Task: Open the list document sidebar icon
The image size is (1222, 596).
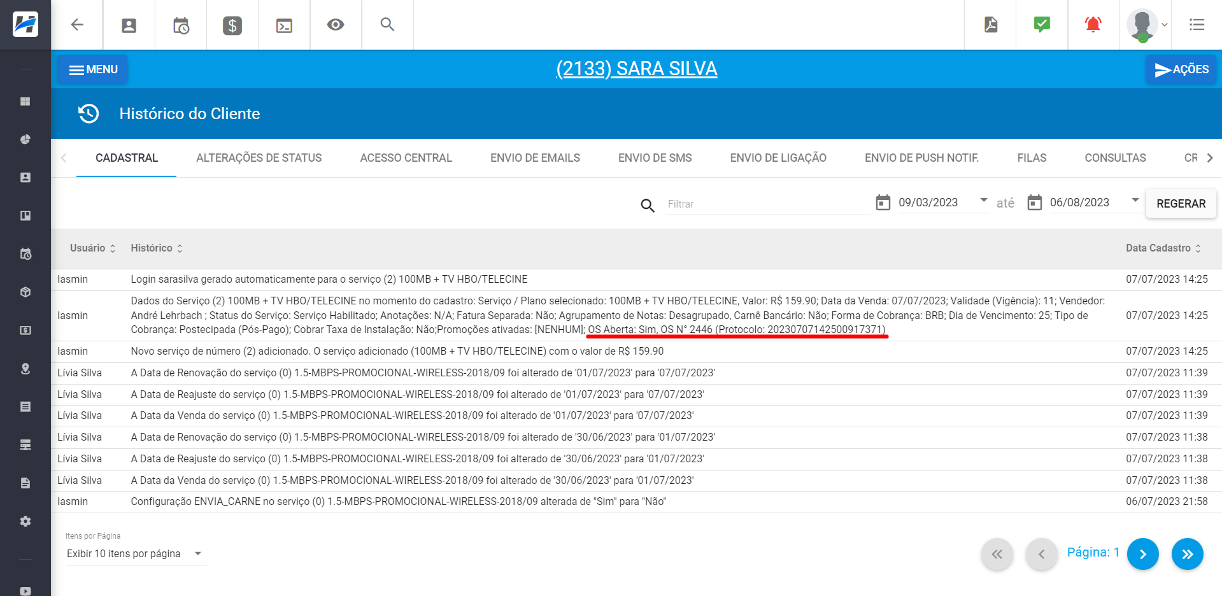Action: [x=25, y=407]
